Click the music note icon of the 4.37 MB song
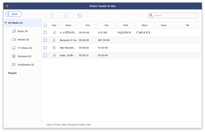Viewport: 205px width, 132px height. (54, 32)
